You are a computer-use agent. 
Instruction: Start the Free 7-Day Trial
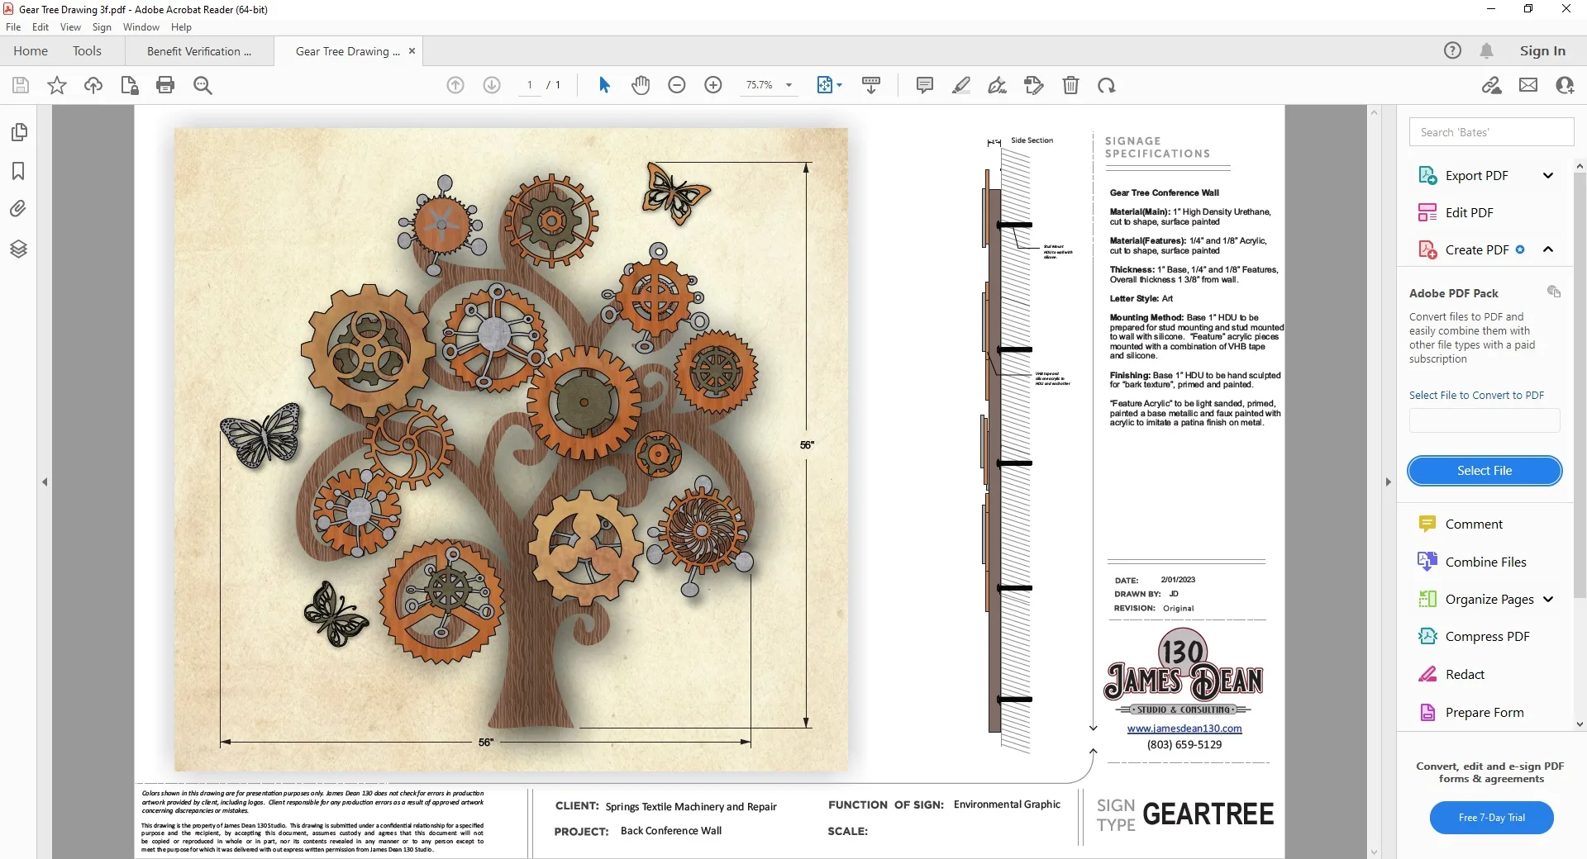1491,818
